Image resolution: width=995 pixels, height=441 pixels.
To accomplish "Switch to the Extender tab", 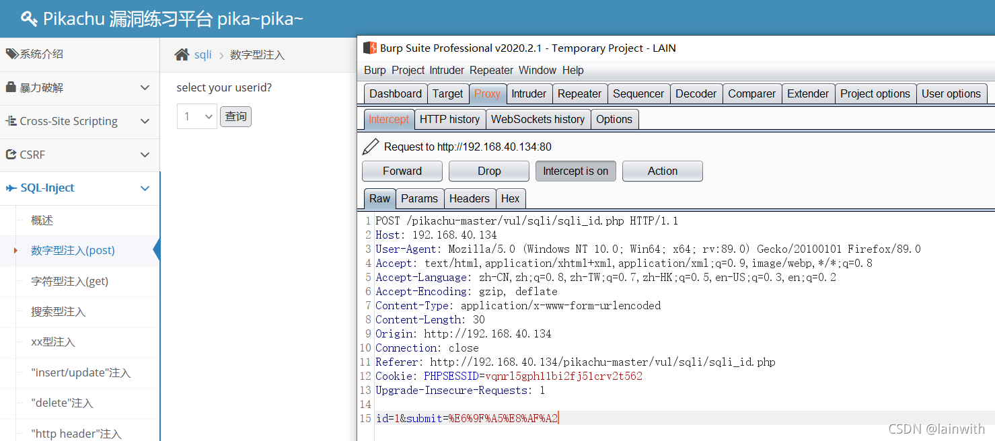I will [808, 93].
